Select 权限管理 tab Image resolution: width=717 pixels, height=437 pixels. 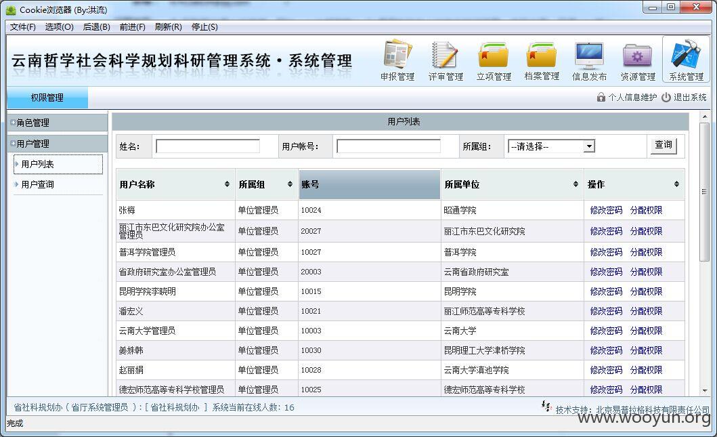pyautogui.click(x=47, y=98)
